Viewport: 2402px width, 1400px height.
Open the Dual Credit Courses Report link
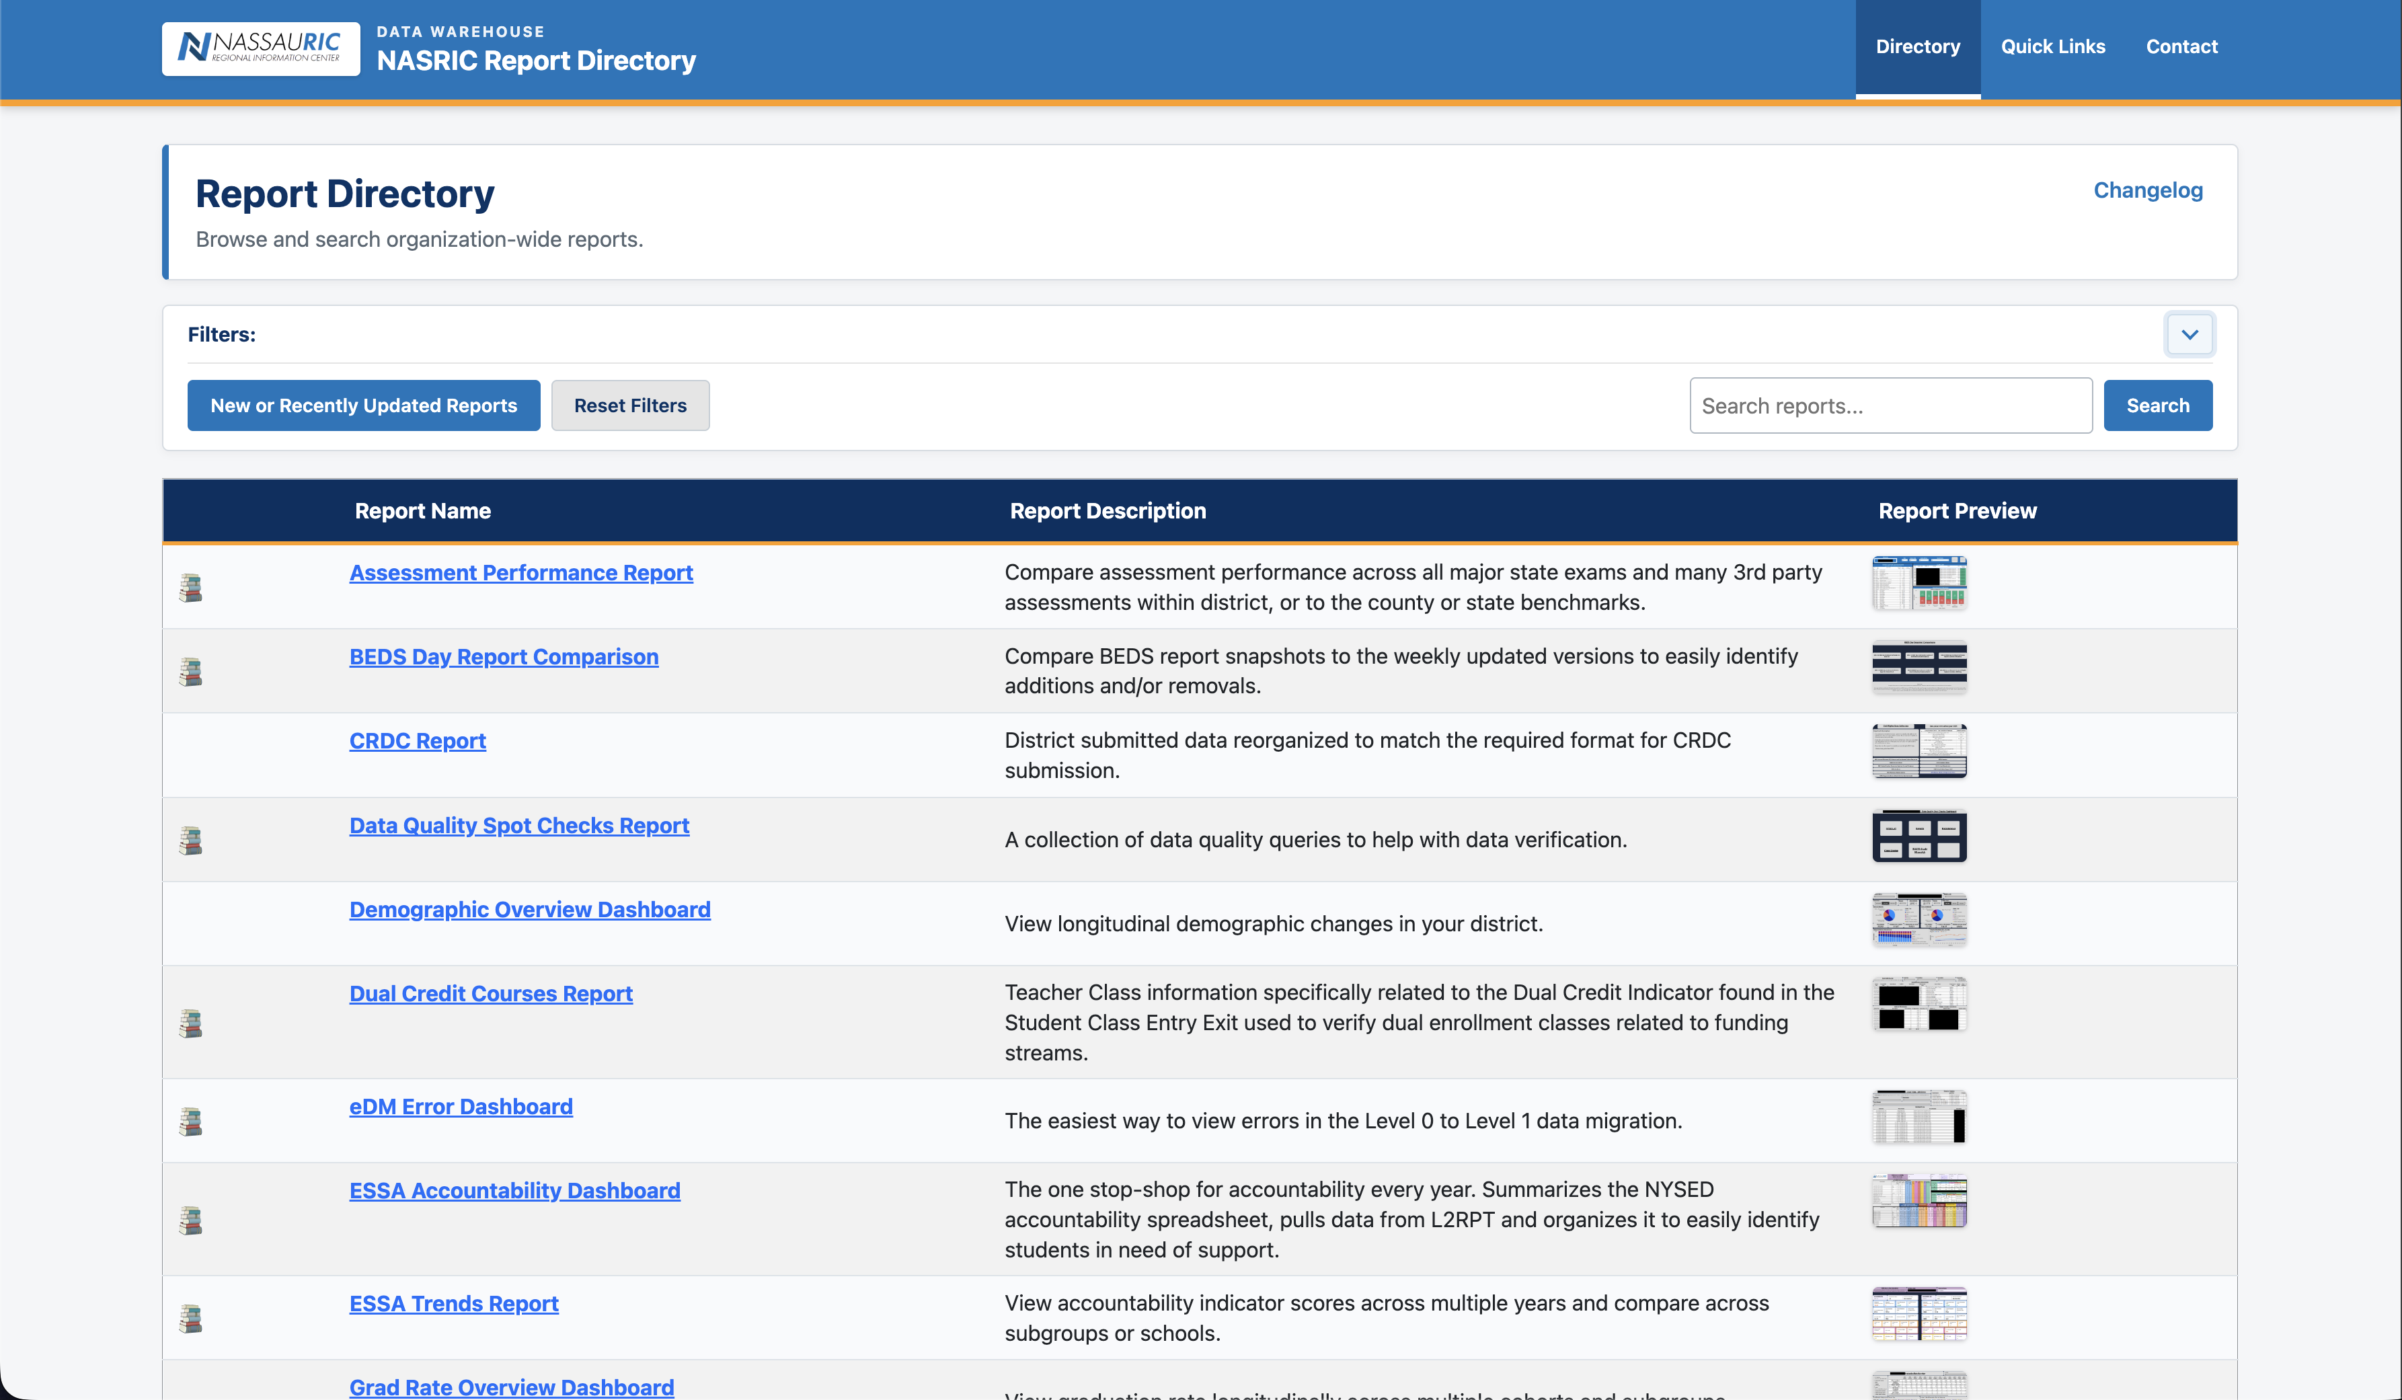pyautogui.click(x=491, y=993)
